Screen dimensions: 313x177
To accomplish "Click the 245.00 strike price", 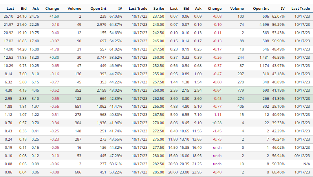I will pos(158,41).
